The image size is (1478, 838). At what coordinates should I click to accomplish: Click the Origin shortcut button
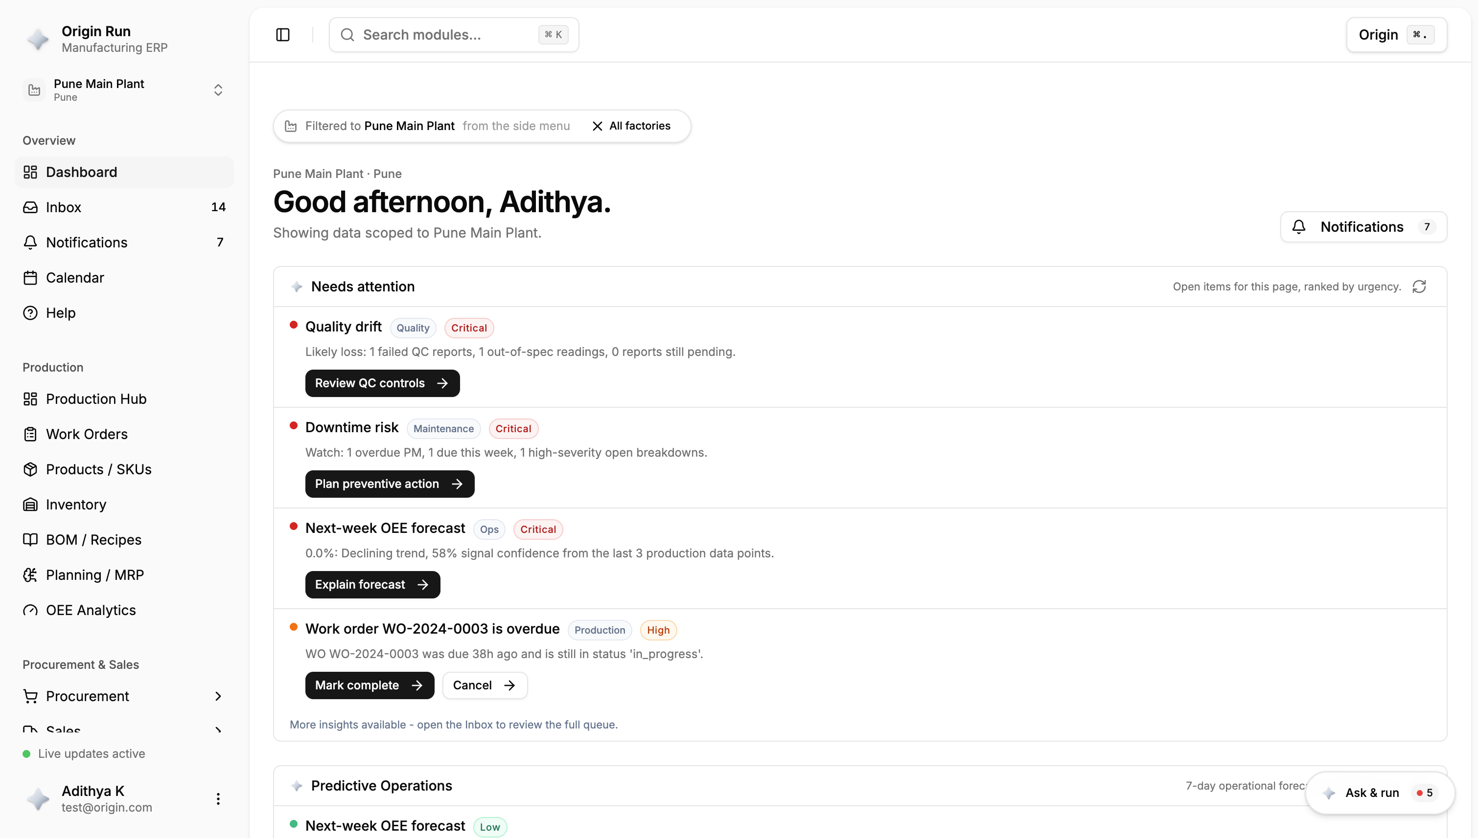point(1396,35)
